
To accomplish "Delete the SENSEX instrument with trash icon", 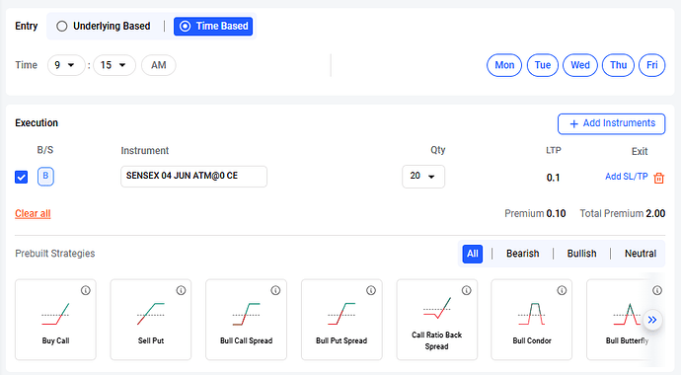I will (x=659, y=178).
